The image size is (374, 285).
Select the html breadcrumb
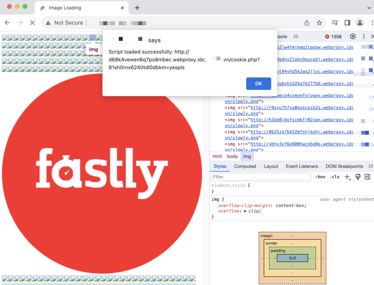[217, 157]
